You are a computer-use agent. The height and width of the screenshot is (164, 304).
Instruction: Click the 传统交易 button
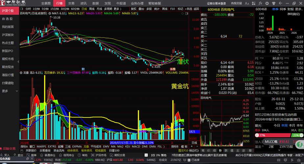(x=237, y=3)
